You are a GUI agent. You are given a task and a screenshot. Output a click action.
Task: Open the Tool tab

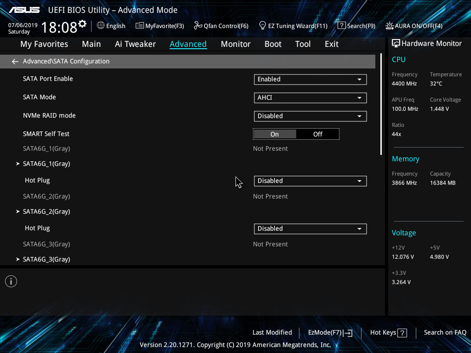[x=303, y=44]
